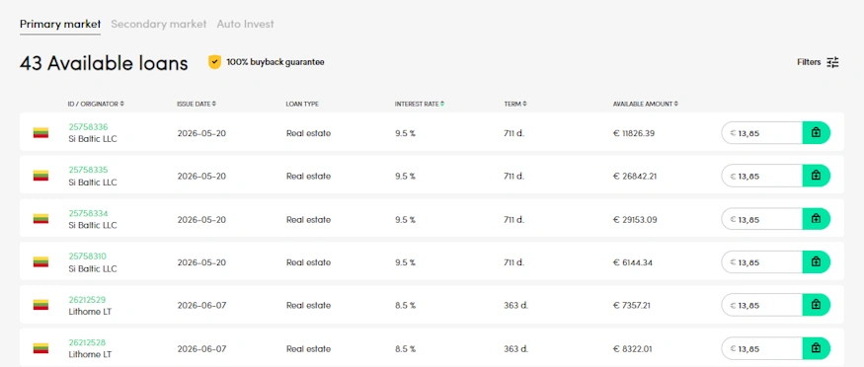
Task: Sort by Issue Date column
Action: pyautogui.click(x=196, y=104)
